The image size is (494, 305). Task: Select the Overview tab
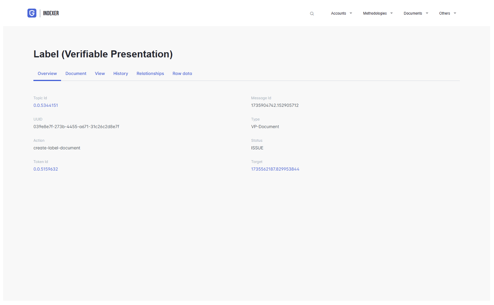click(47, 73)
